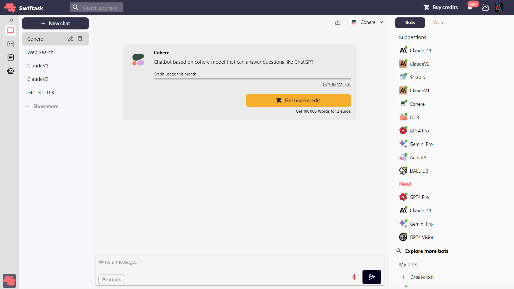Expand the collapsed sidebar with the double chevron

click(11, 20)
